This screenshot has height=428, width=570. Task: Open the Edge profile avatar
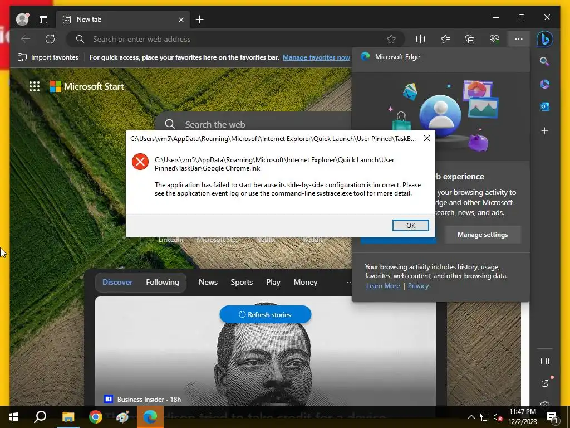coord(22,20)
